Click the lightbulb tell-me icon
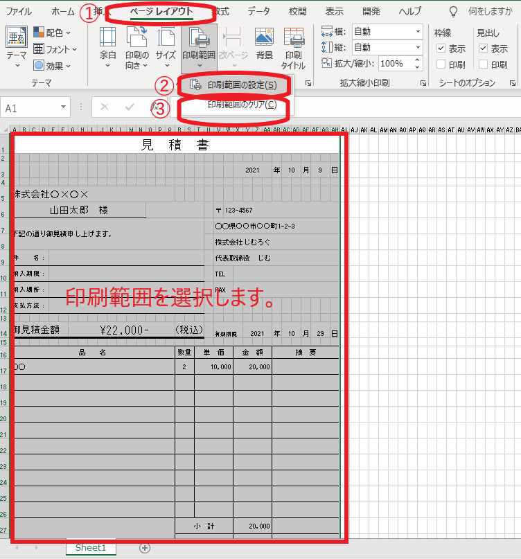 click(453, 12)
